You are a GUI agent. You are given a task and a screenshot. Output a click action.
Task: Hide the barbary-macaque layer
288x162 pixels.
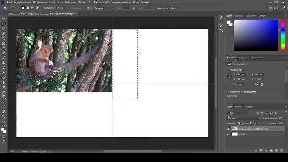tap(228, 129)
